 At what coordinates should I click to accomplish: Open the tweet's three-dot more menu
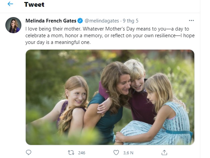pyautogui.click(x=191, y=20)
